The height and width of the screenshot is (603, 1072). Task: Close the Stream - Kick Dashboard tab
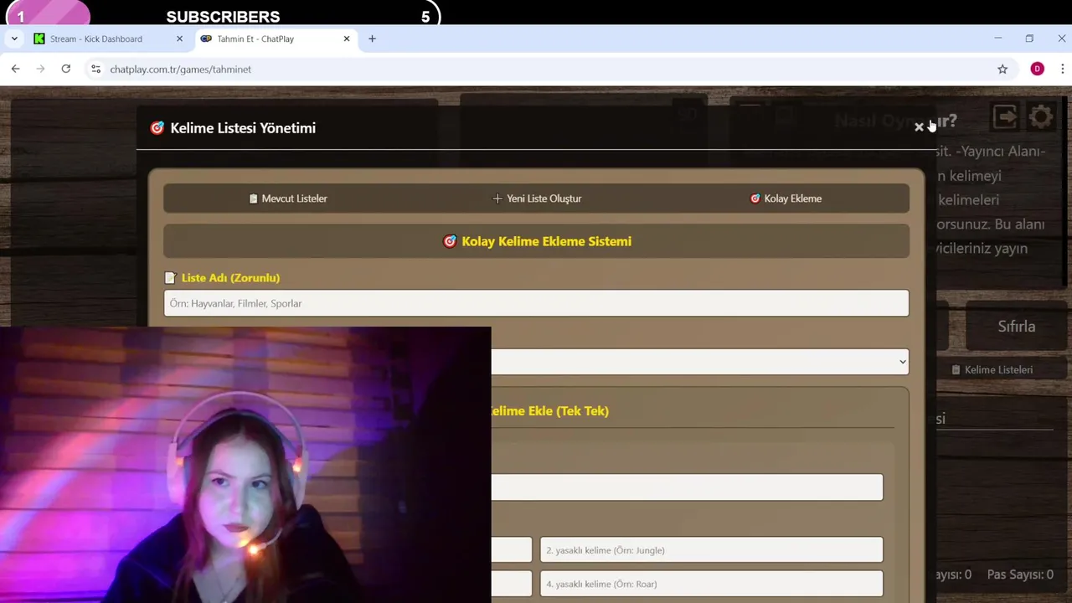tap(179, 39)
